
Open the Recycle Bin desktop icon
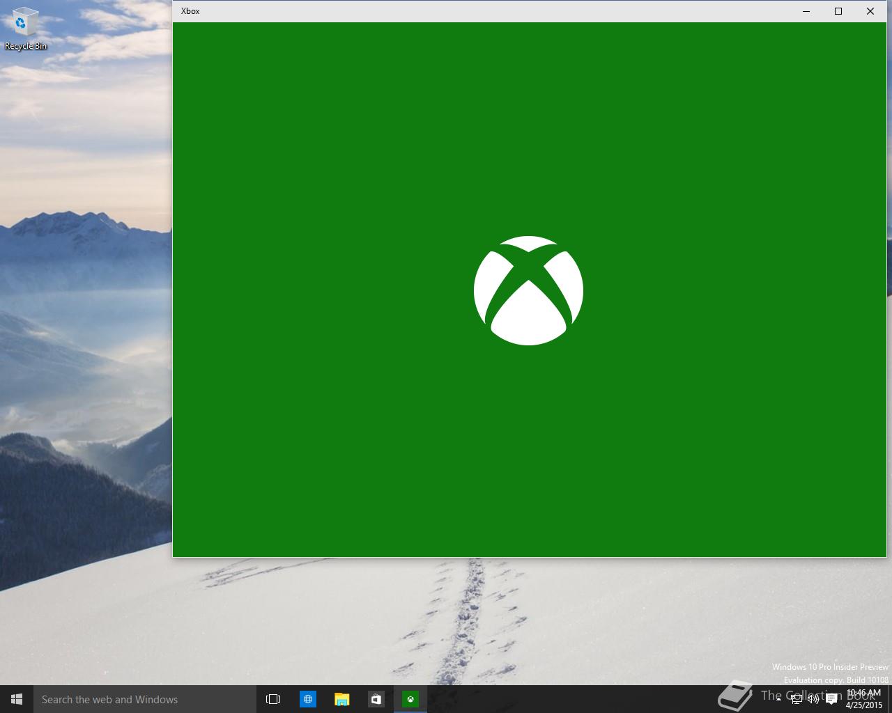click(x=25, y=29)
